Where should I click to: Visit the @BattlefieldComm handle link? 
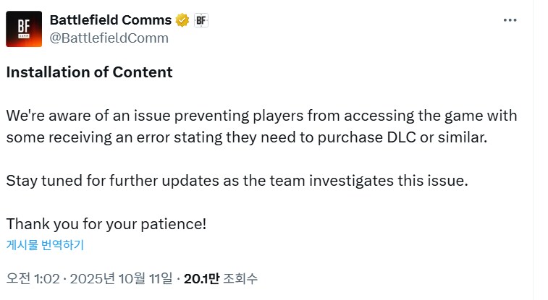point(109,38)
